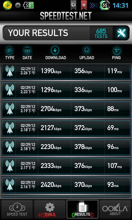This screenshot has height=220, width=132.
Task: Open the 1296 kbps result from 2:23
Action: point(66,90)
